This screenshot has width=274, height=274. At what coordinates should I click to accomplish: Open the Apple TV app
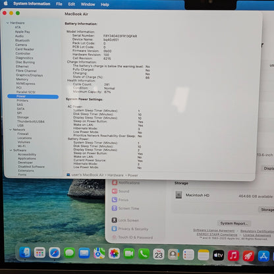219,256
